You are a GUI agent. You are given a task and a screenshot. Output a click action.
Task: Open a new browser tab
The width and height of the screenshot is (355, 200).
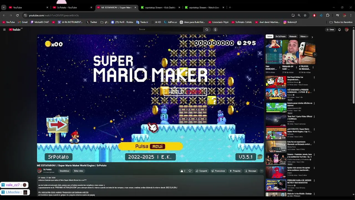[x=230, y=7]
